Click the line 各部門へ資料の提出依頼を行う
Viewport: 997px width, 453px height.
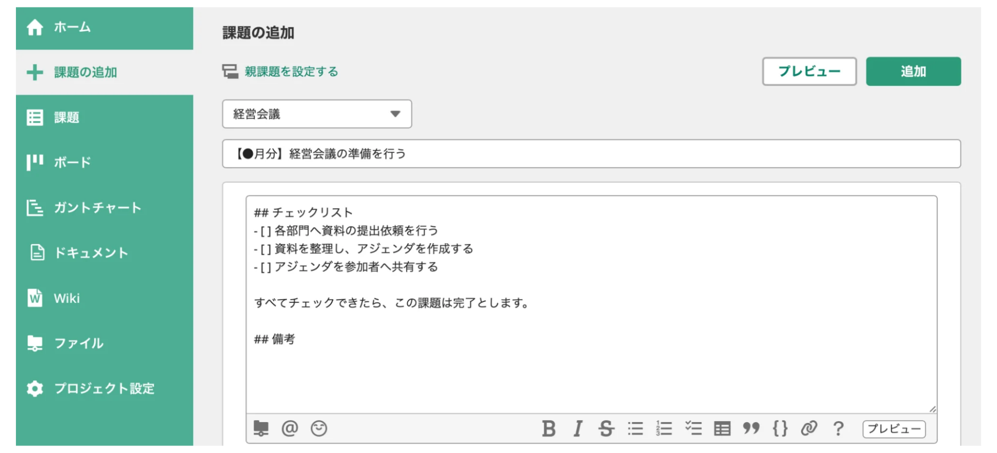356,231
